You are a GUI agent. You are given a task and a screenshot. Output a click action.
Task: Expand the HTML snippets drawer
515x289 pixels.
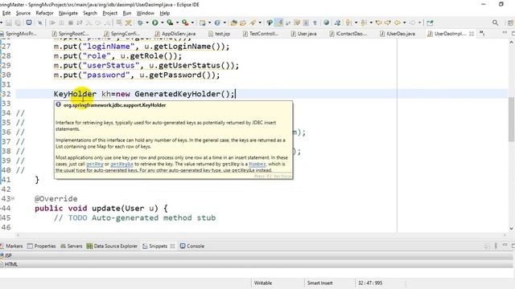[256, 264]
